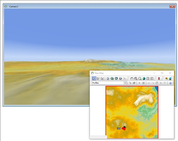Click the globe full extent icon
Viewport: 178px width, 141px height.
click(144, 79)
